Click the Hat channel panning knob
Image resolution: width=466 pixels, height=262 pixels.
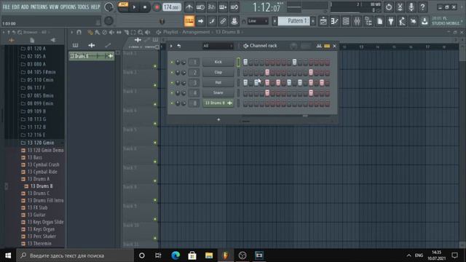(178, 82)
